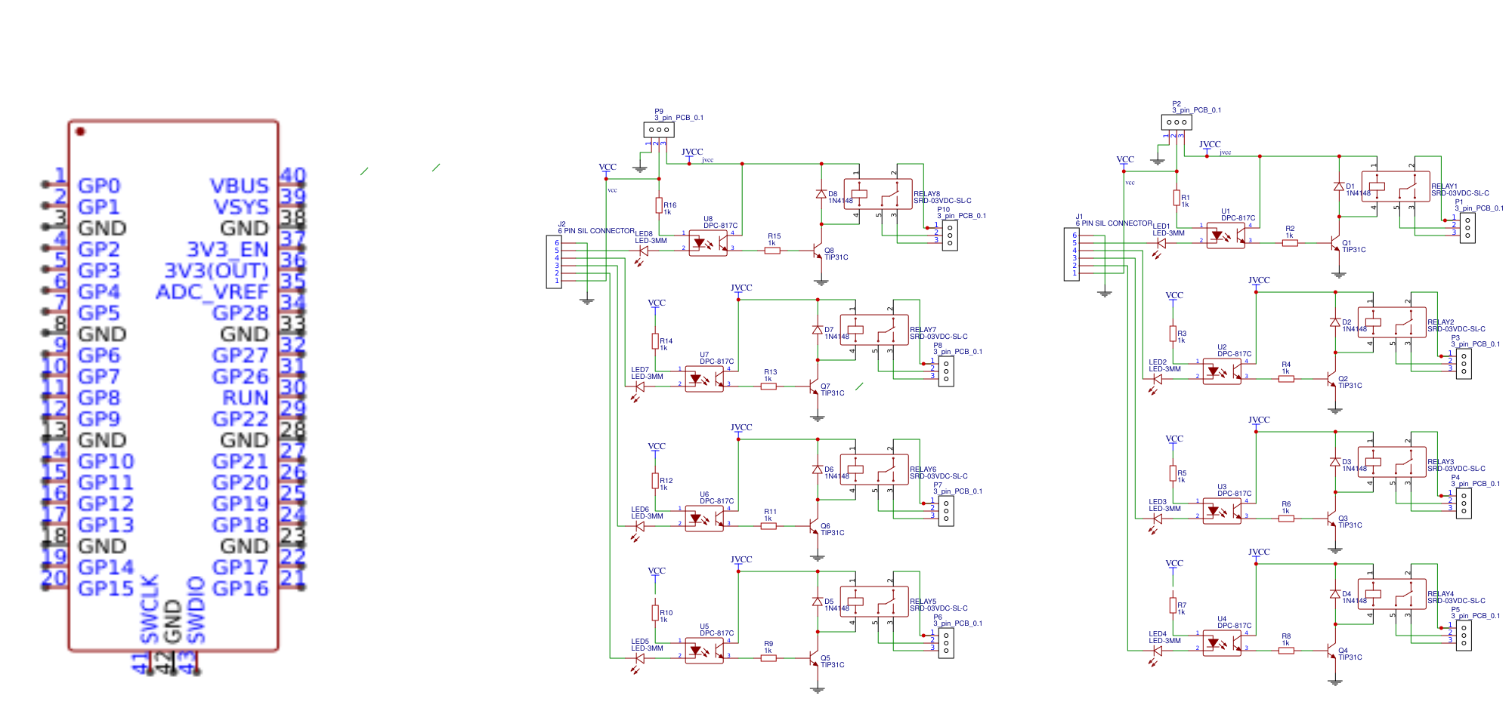Click the SWCLK pin label

tap(150, 608)
